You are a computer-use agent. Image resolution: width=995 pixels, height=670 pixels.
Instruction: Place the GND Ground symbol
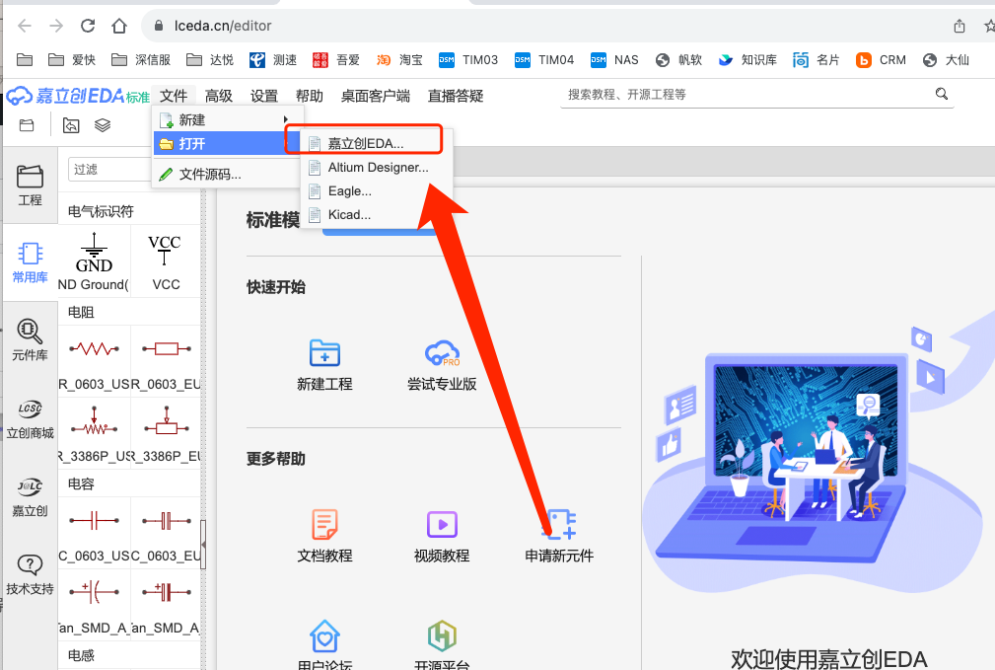[x=94, y=261]
